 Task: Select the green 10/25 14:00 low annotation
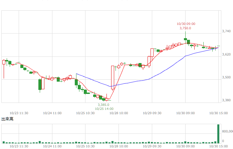click(x=104, y=109)
